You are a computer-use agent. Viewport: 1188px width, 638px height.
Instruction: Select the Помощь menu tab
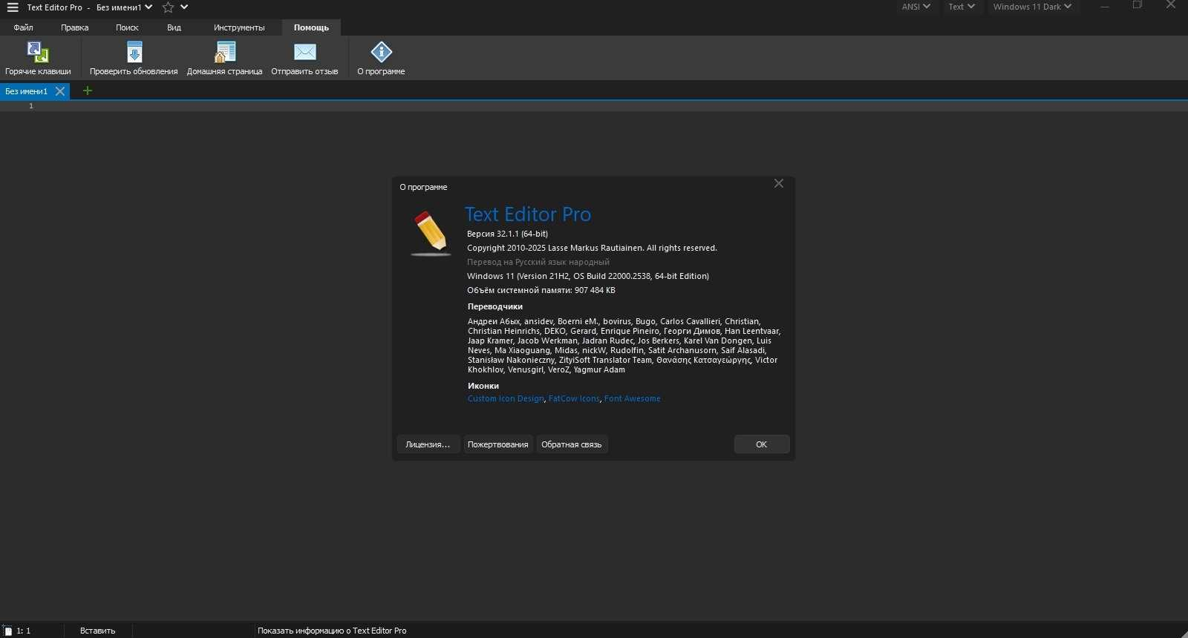coord(311,27)
